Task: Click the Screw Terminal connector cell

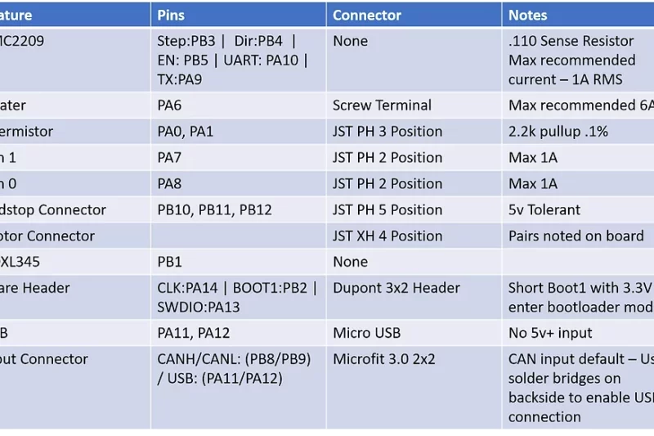Action: 382,105
